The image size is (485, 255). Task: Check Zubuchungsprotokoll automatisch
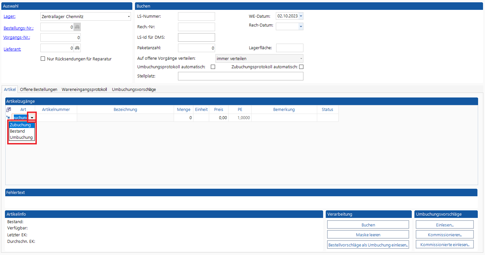(x=301, y=67)
